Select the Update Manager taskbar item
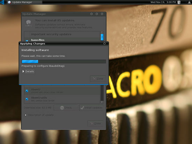The image size is (192, 144). 24,2
